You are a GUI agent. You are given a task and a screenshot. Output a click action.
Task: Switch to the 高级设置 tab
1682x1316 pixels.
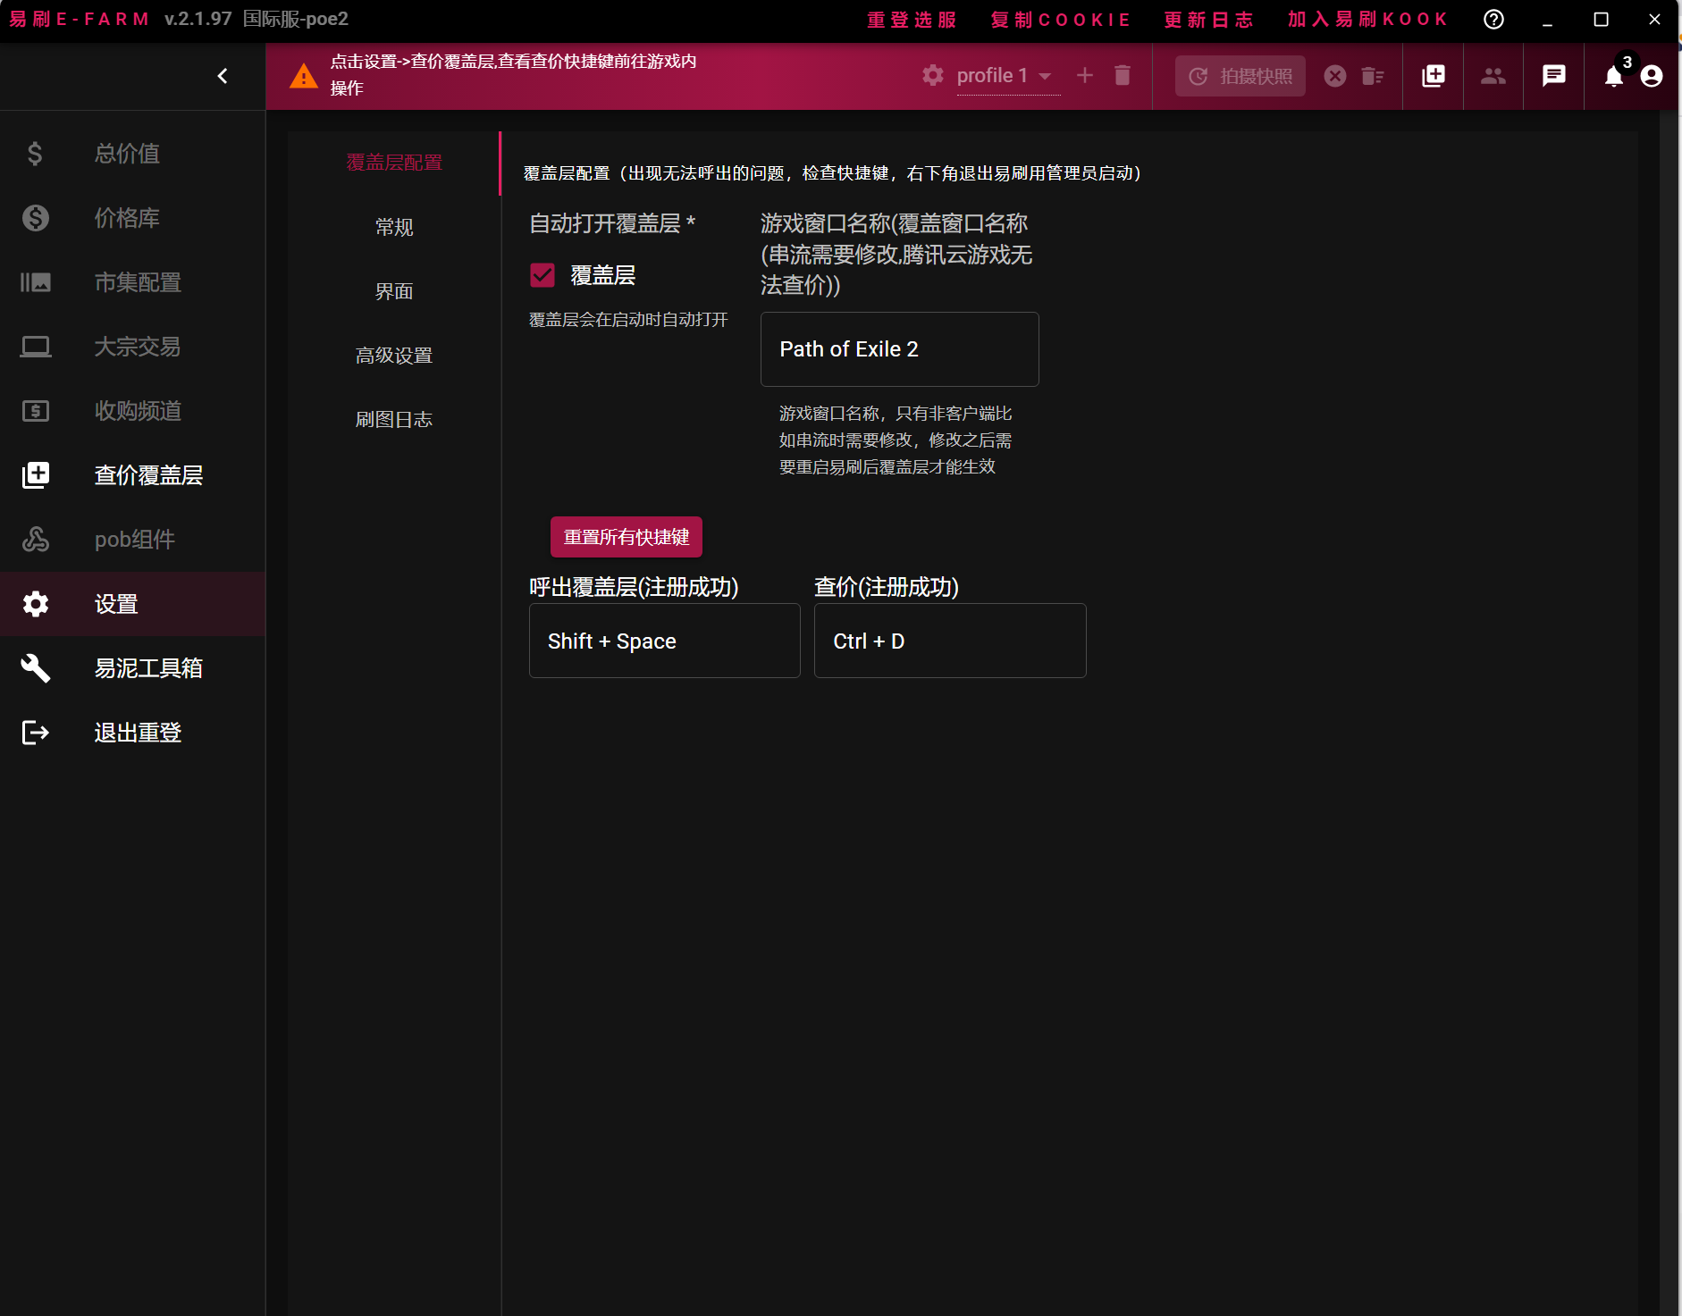[394, 356]
